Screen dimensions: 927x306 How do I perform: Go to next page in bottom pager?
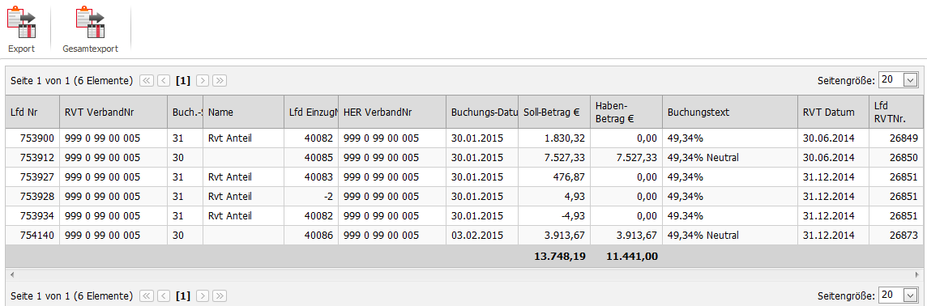[203, 296]
